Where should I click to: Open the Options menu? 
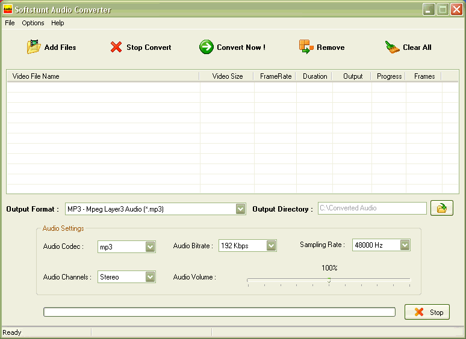tap(33, 23)
